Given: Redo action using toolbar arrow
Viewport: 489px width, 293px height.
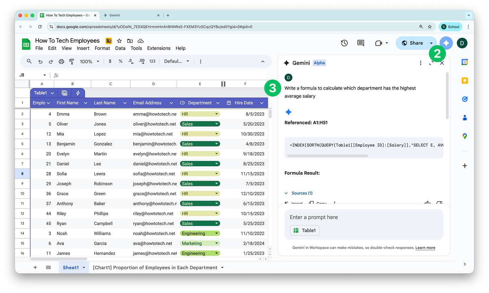Looking at the screenshot, I should pos(51,61).
